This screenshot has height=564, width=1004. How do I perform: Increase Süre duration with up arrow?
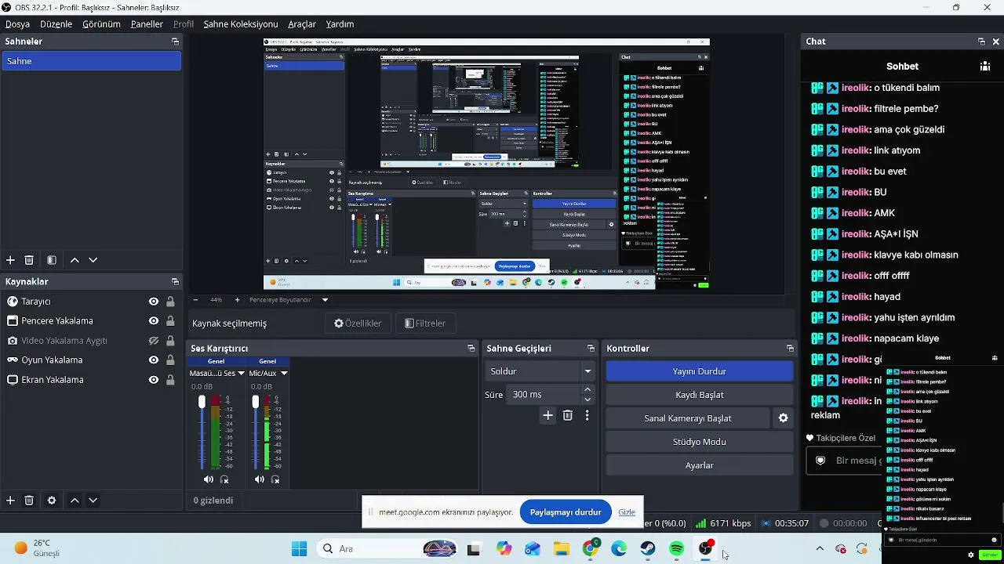click(587, 389)
